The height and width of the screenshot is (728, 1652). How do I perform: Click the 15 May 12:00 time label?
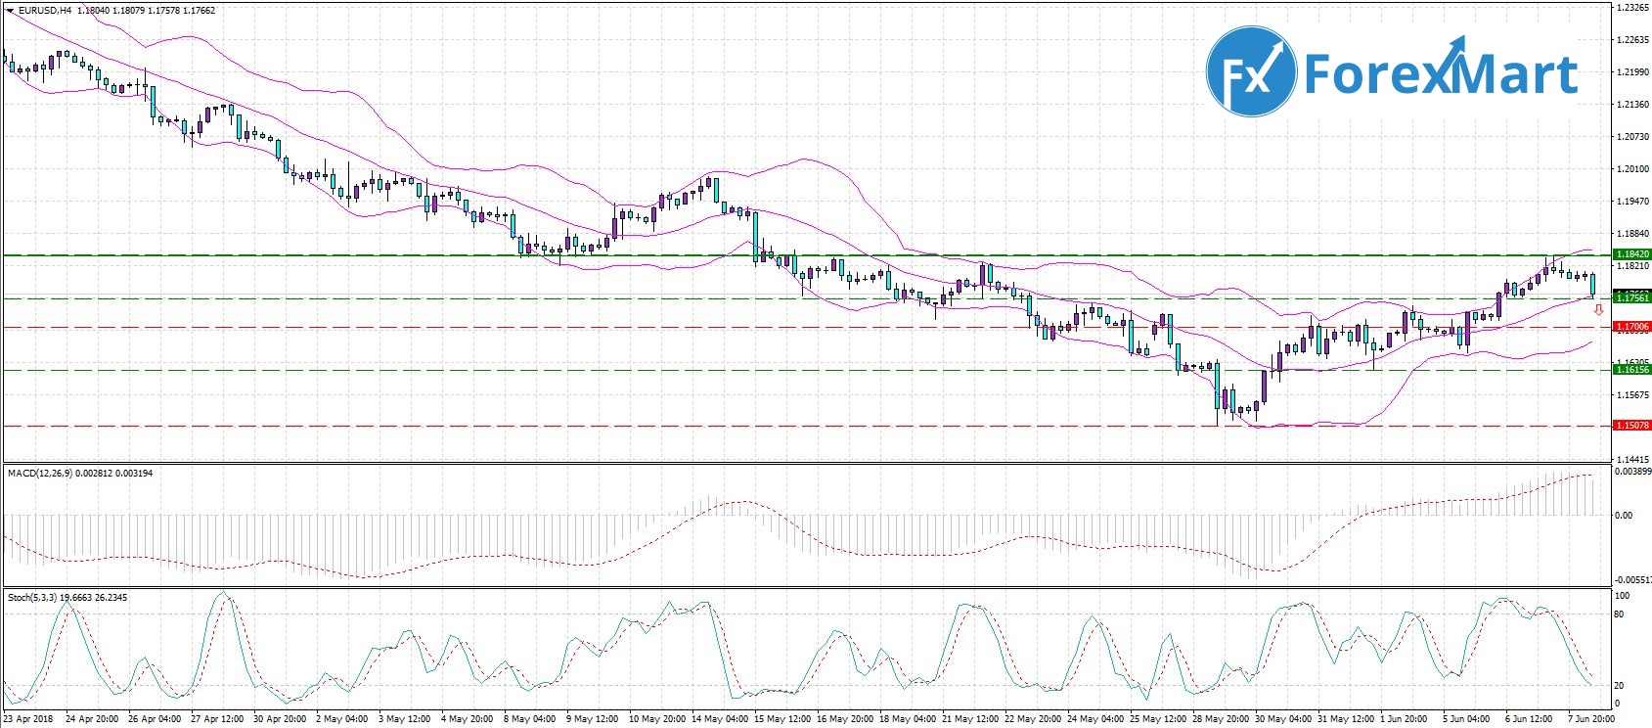click(x=781, y=719)
